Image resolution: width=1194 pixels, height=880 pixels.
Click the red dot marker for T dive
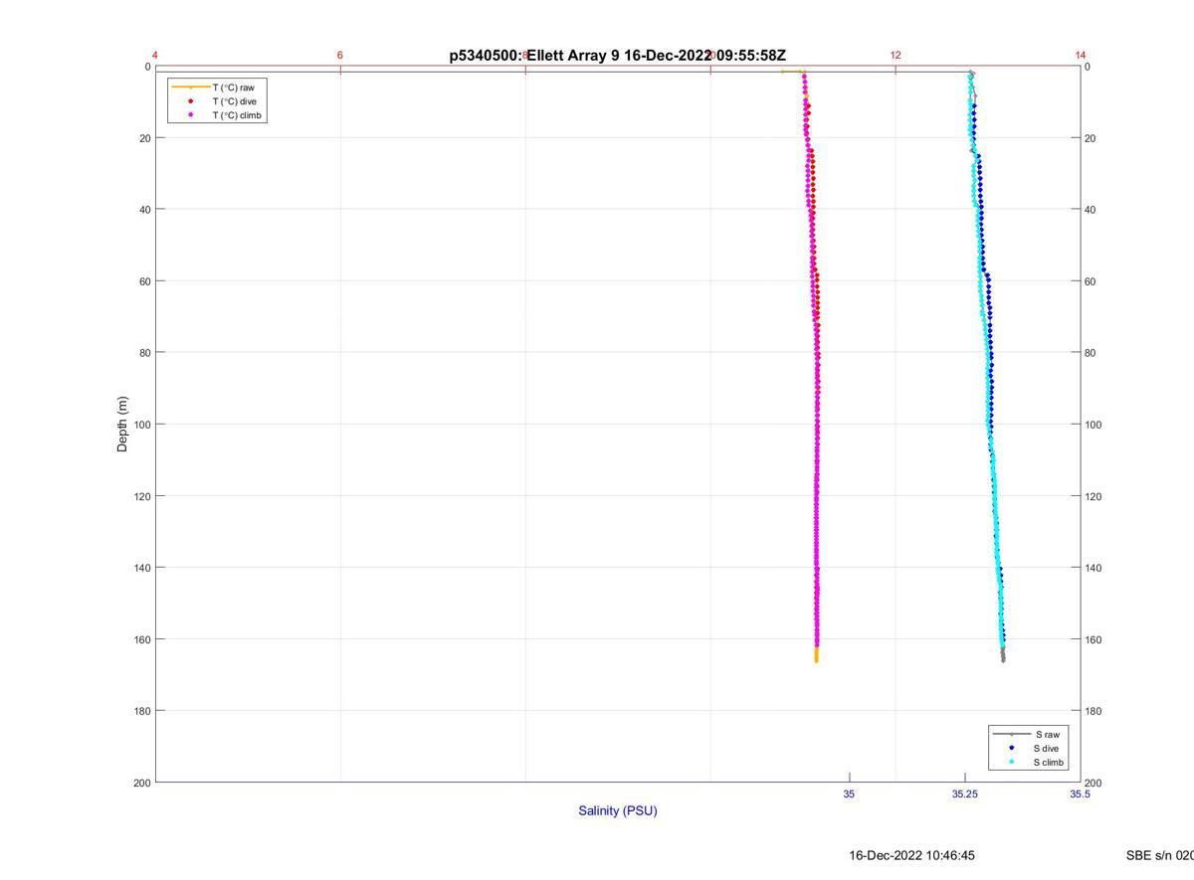click(191, 101)
